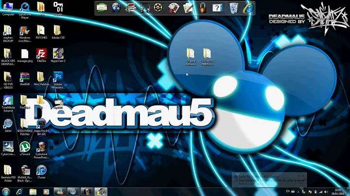350x196 pixels.
Task: Launch iTunes desktop shortcut
Action: tap(41, 172)
